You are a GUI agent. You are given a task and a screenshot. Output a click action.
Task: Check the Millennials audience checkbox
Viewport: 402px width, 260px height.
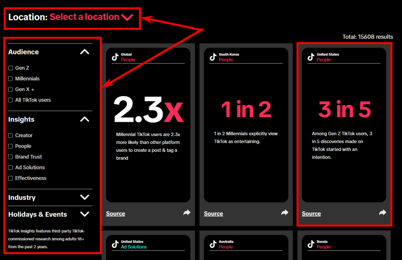[11, 79]
